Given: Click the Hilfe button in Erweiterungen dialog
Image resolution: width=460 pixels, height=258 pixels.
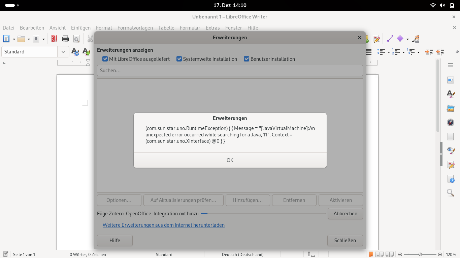Looking at the screenshot, I should (x=115, y=241).
